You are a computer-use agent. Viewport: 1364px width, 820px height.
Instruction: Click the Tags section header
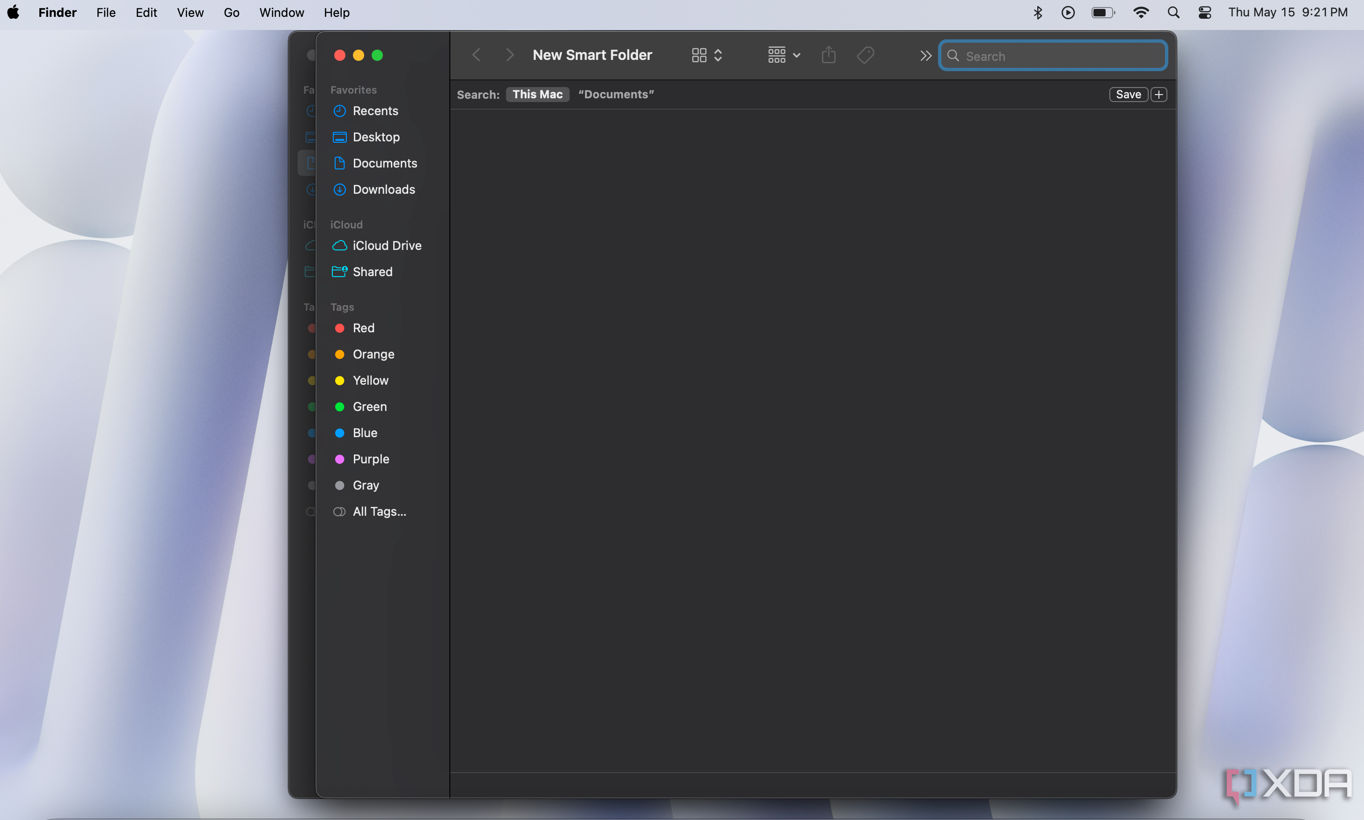click(342, 307)
